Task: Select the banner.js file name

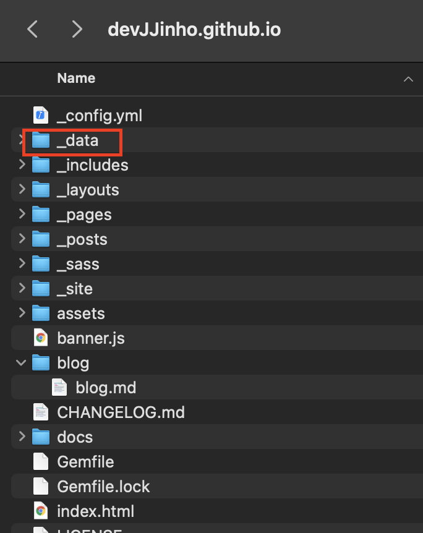Action: 91,338
